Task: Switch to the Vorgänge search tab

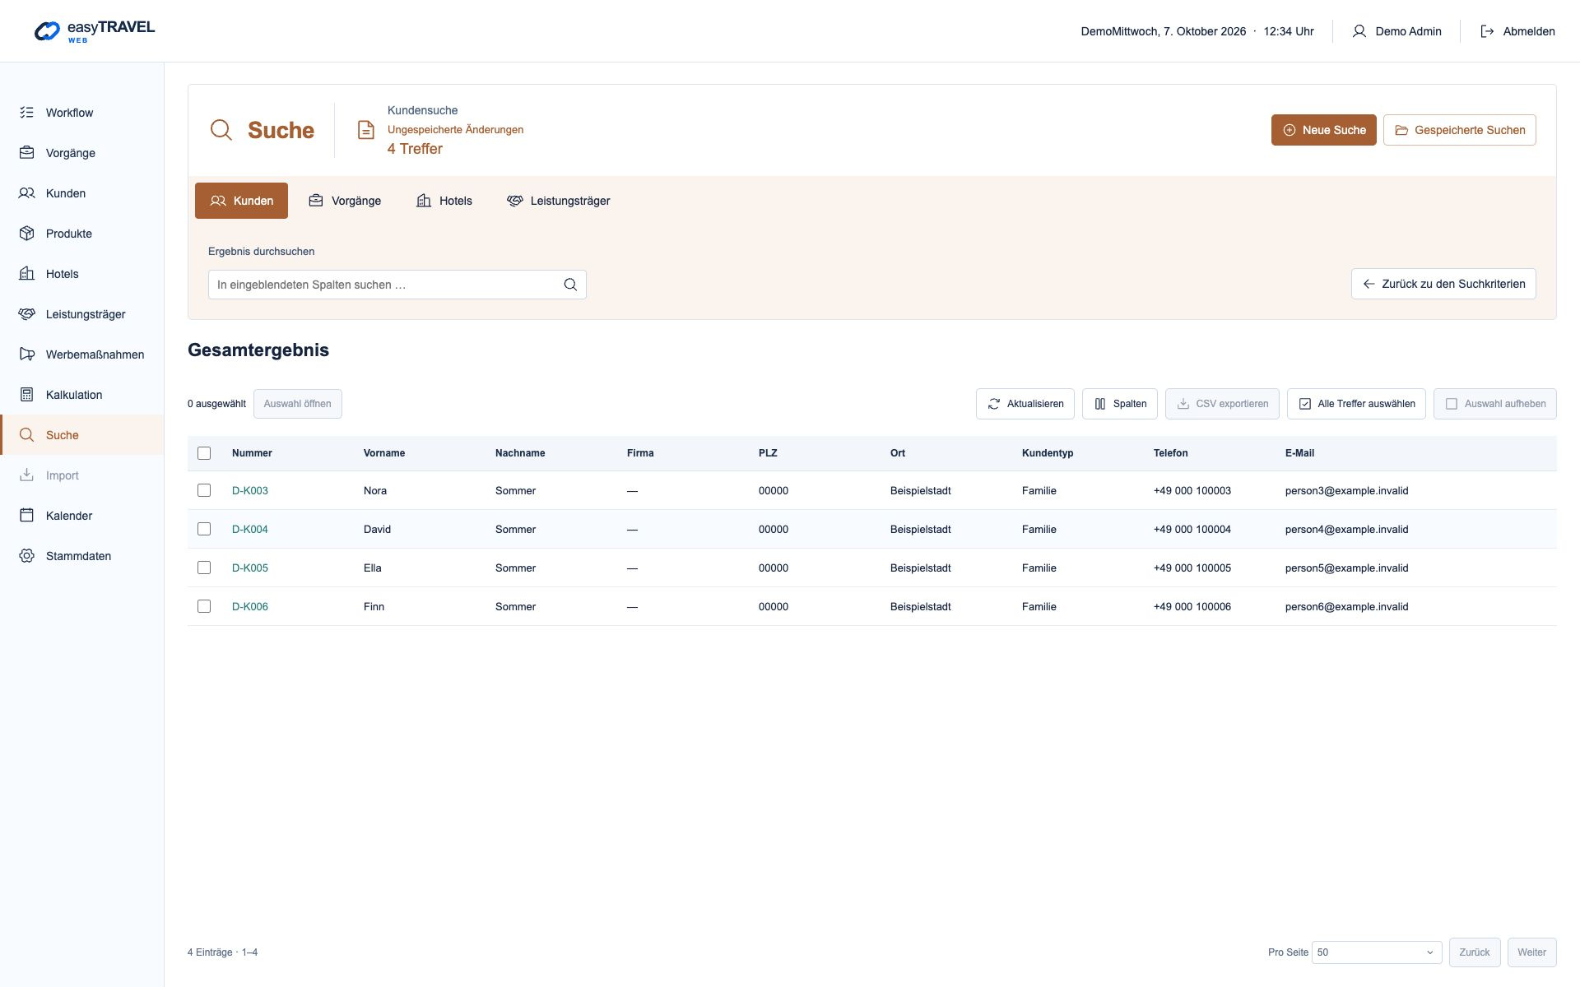Action: click(x=345, y=201)
